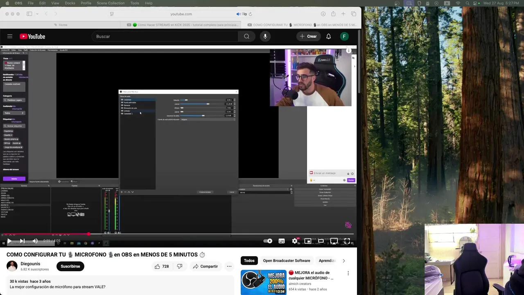
Task: Toggle the Safari sidebar
Action: point(29,14)
